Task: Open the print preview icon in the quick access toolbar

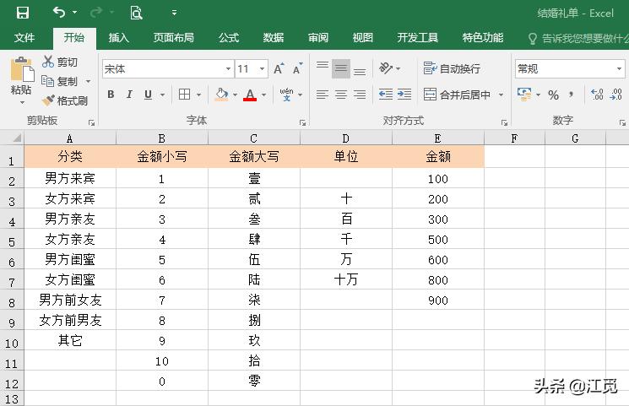Action: 136,13
